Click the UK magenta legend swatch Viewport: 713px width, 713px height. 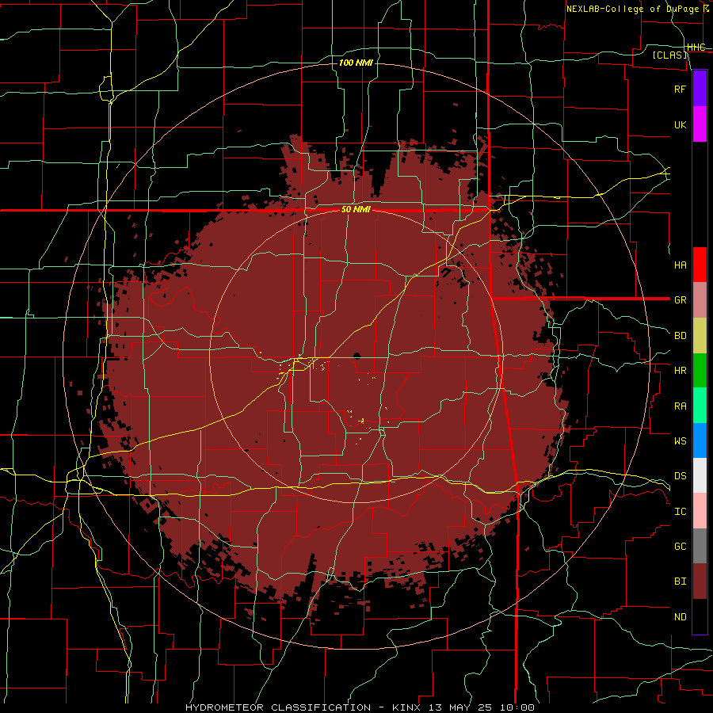tap(700, 124)
